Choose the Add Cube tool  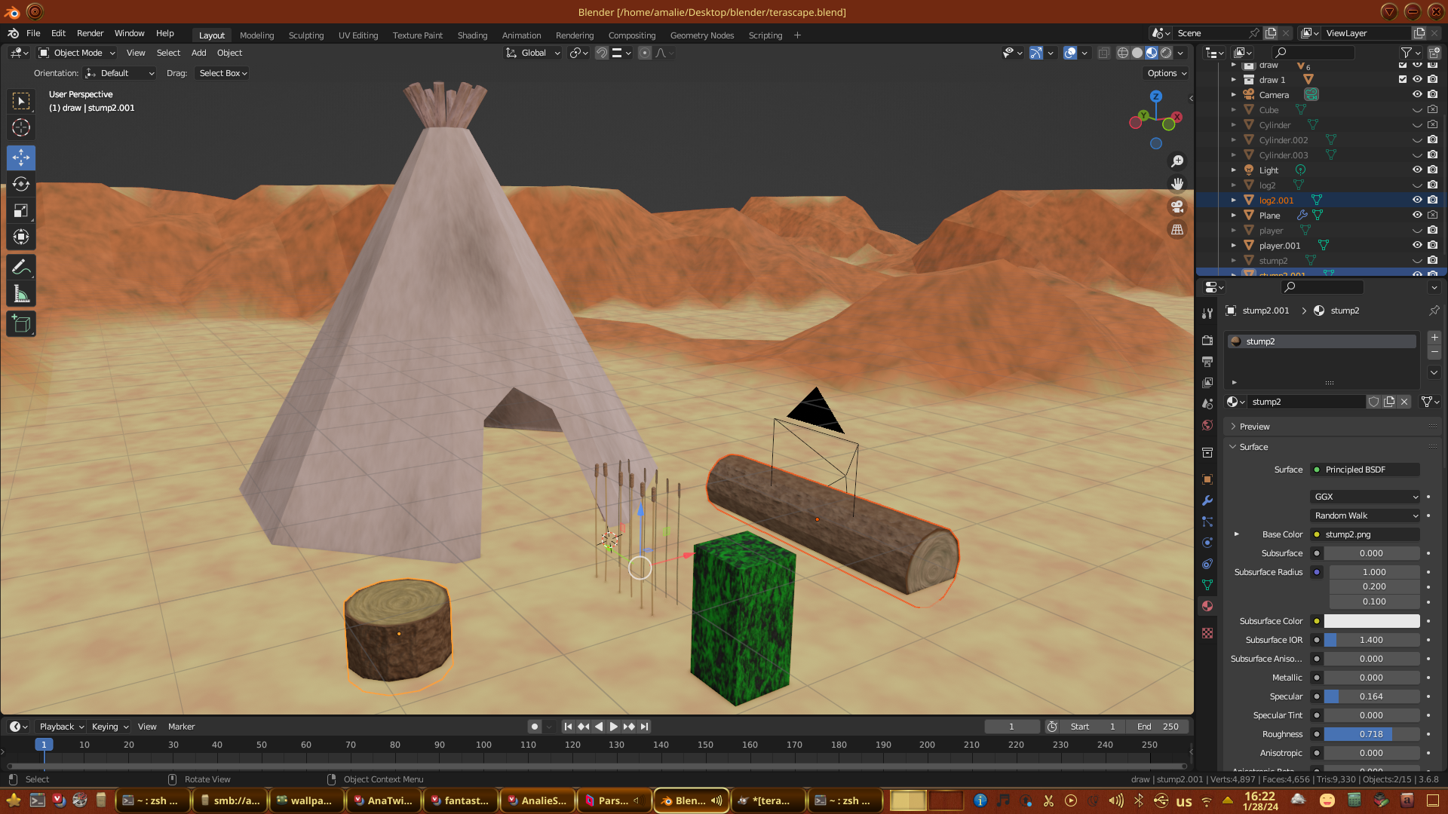tap(21, 324)
